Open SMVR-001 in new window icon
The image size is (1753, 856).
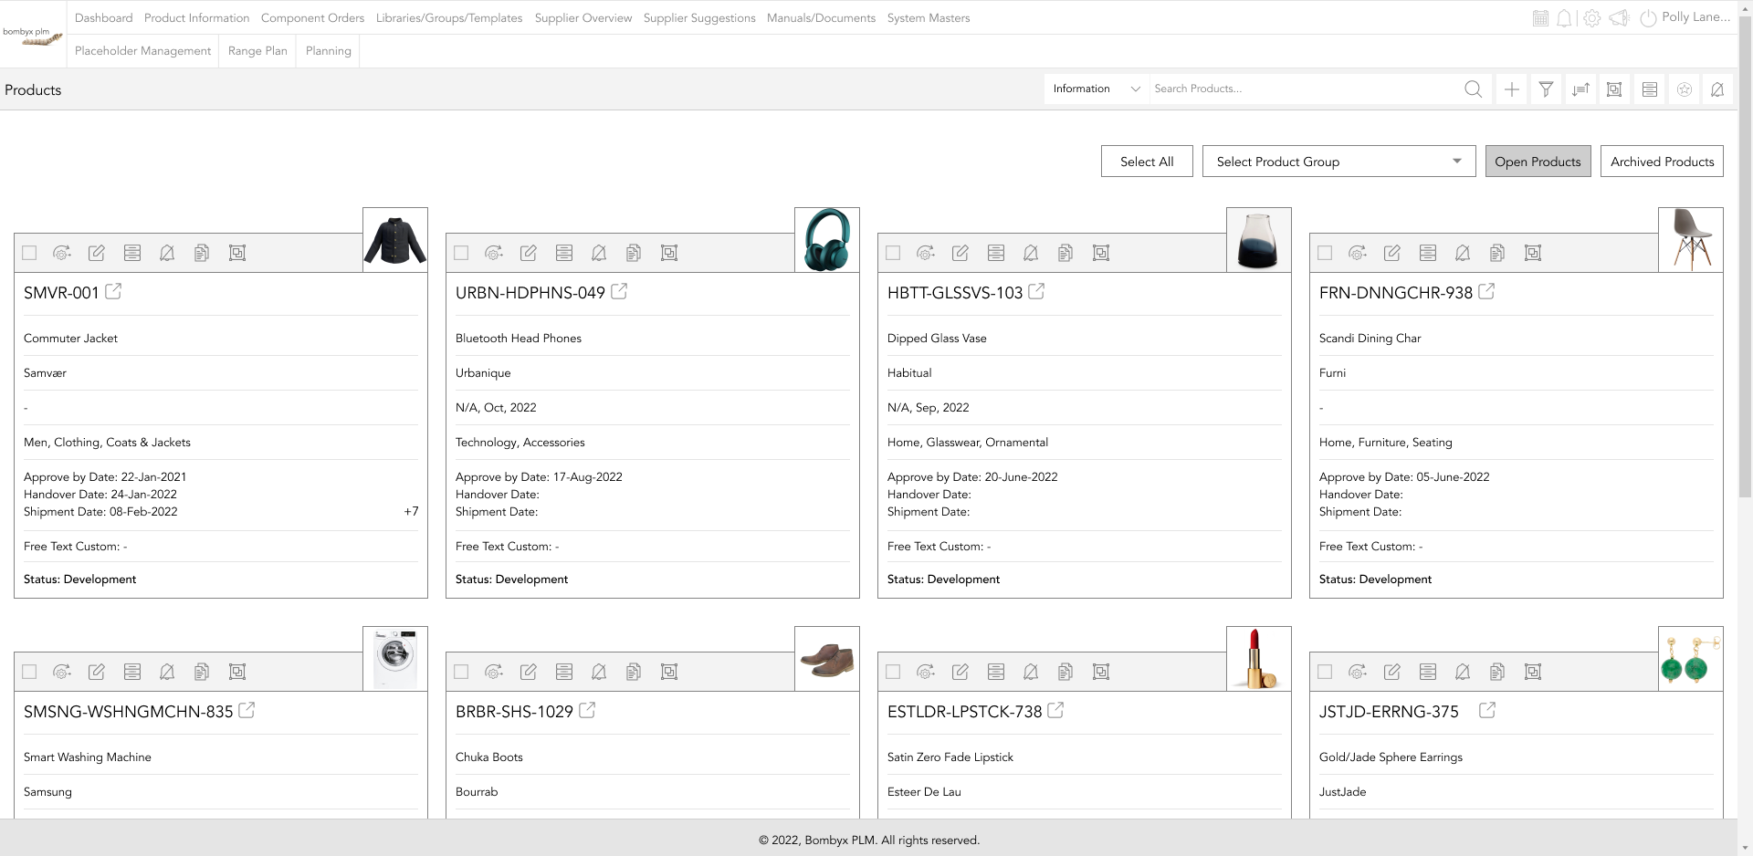pyautogui.click(x=113, y=292)
